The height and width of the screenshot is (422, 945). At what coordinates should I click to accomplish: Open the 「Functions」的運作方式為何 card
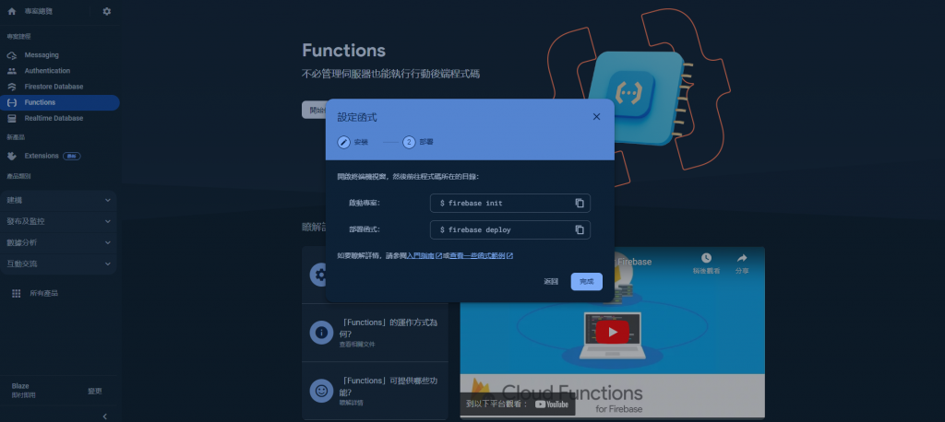tap(375, 333)
